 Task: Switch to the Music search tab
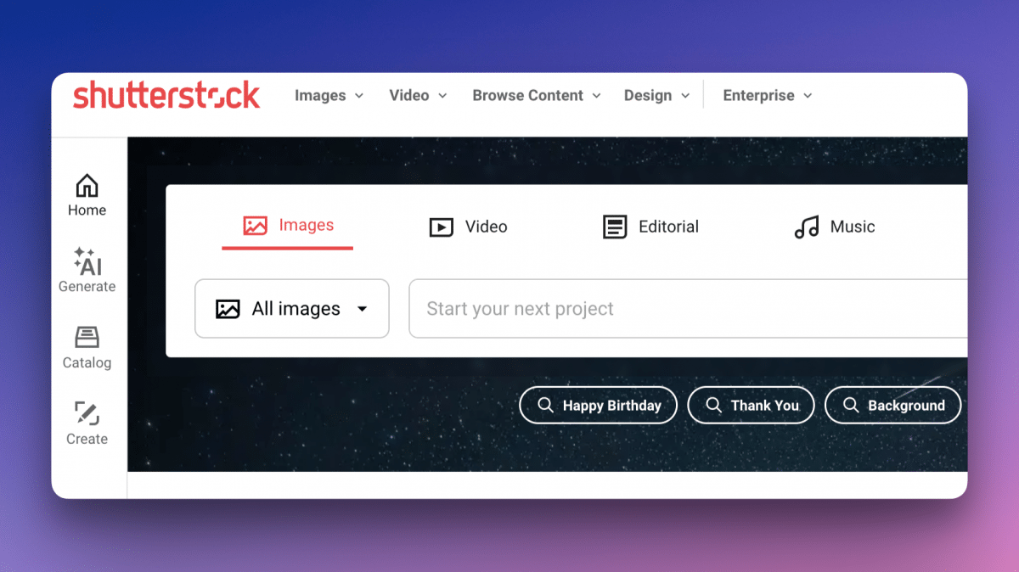point(852,227)
